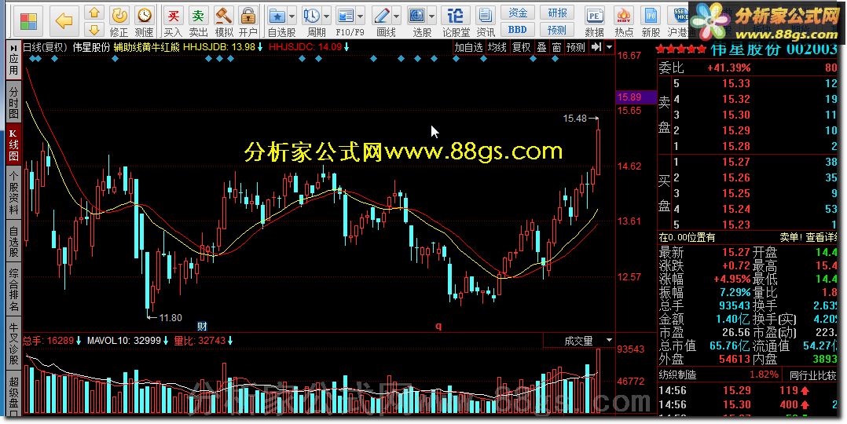This screenshot has width=847, height=424.
Task: Click the 预测 button in the chart header
Action: tap(576, 48)
